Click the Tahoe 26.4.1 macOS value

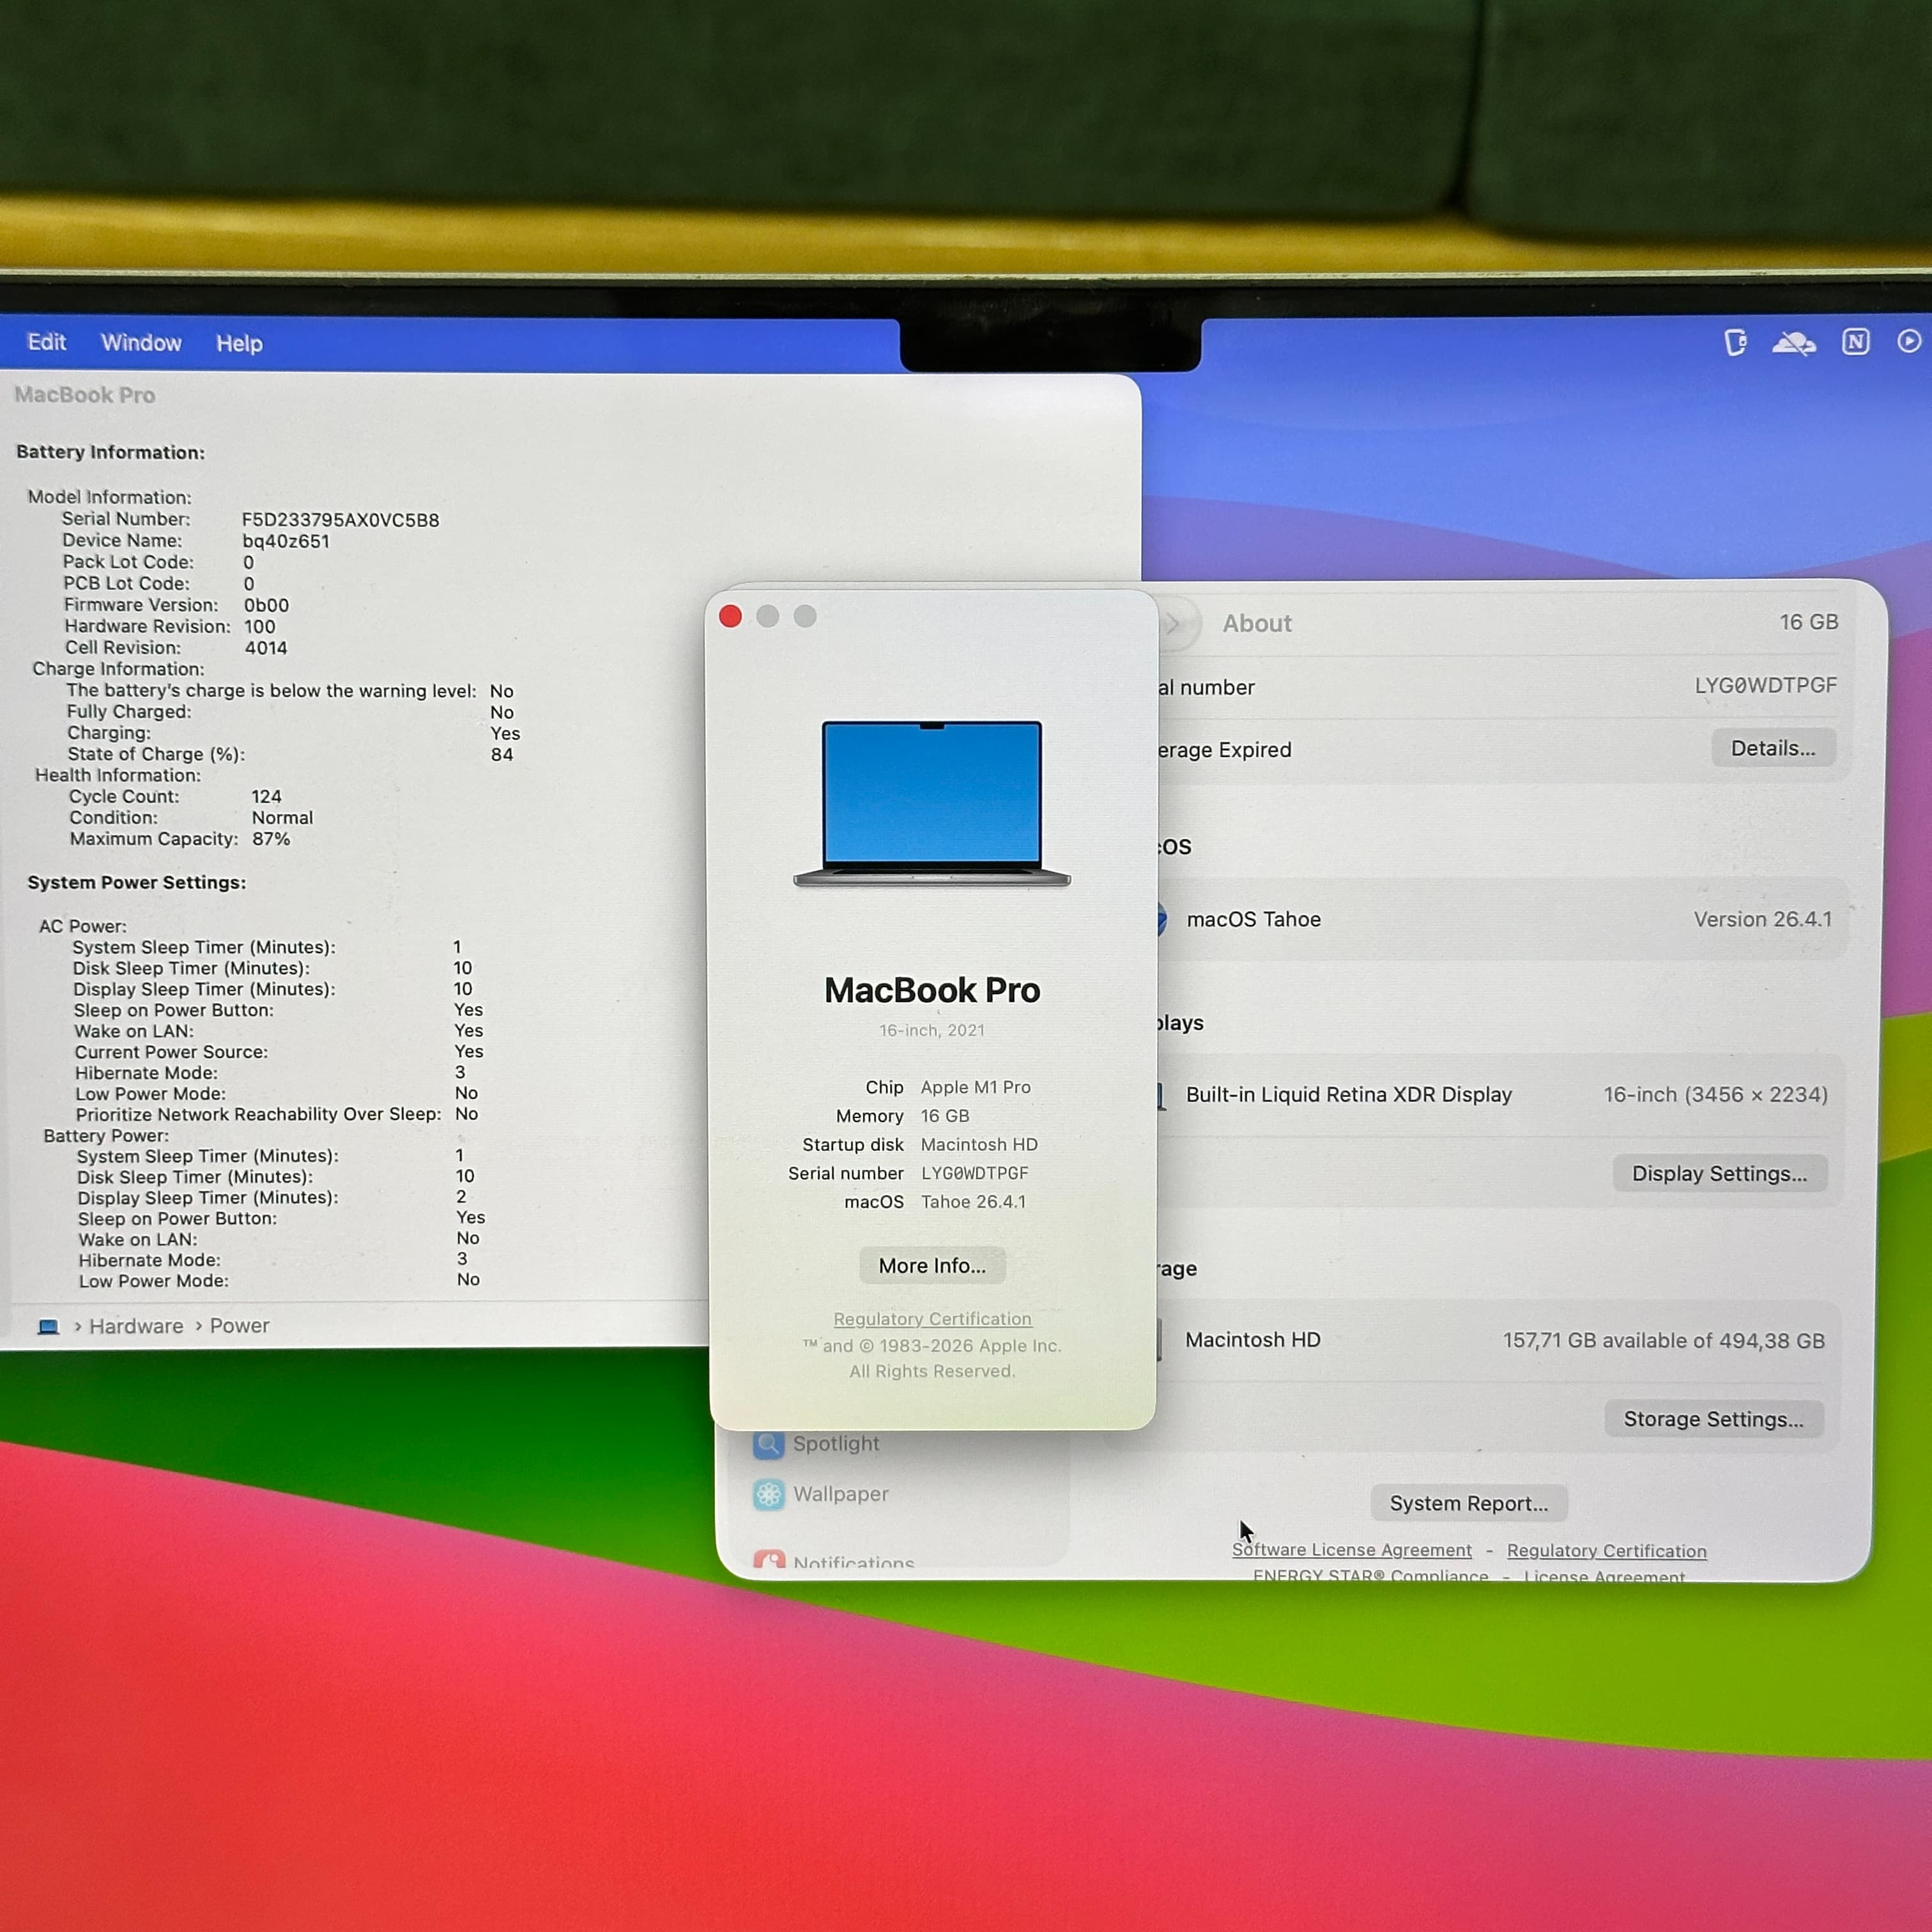click(x=973, y=1202)
